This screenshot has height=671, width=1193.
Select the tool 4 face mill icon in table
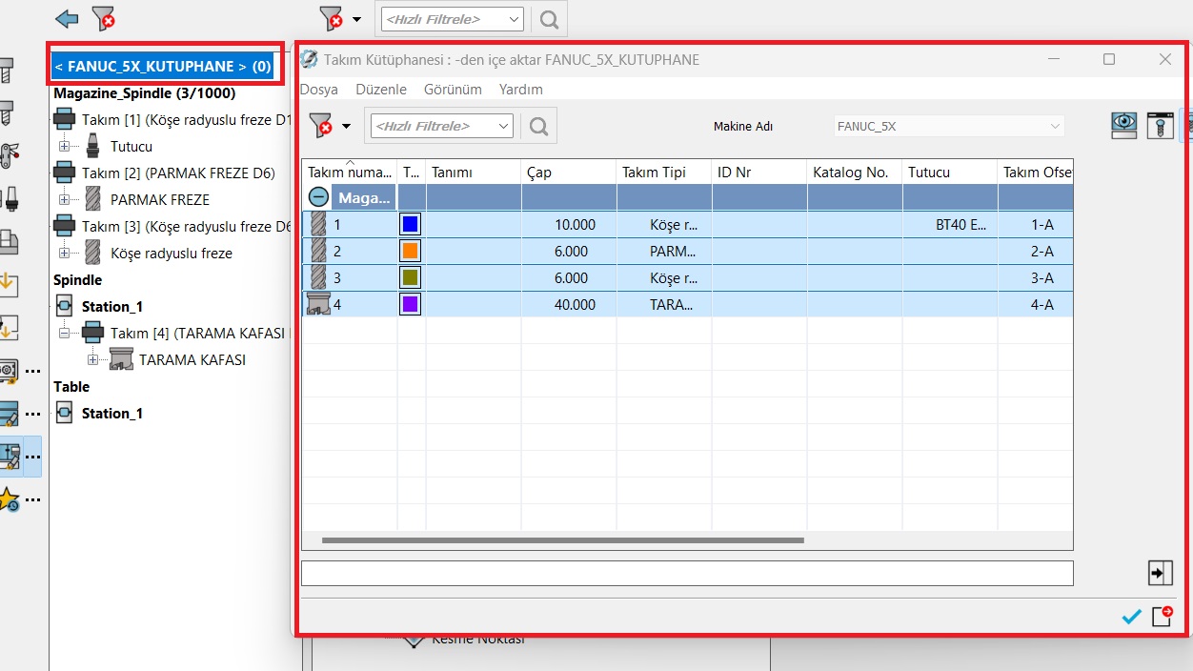317,304
